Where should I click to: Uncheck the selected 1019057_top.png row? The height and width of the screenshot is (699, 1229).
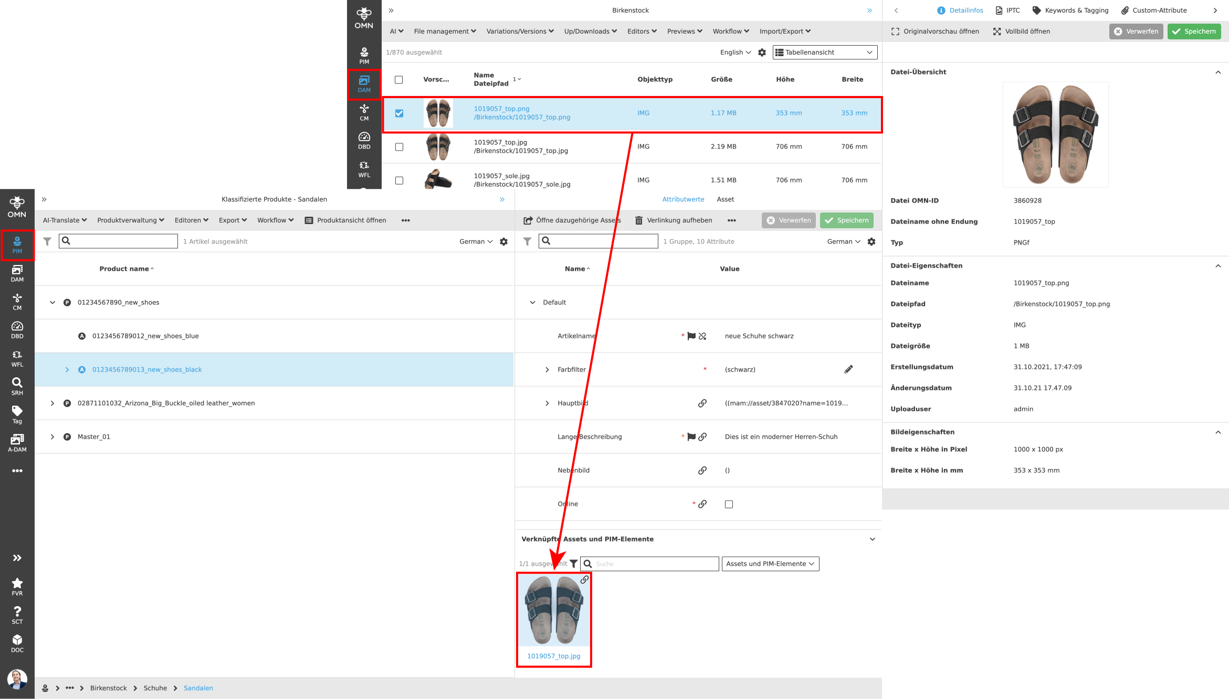pos(399,113)
